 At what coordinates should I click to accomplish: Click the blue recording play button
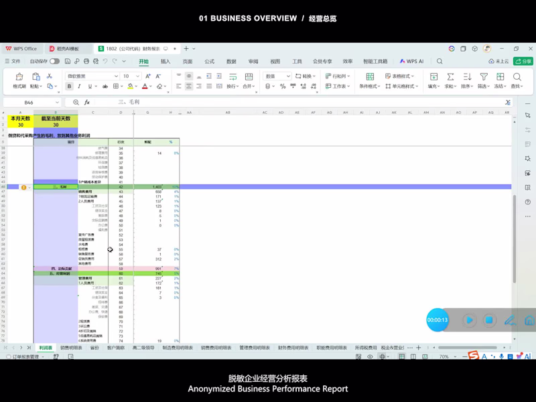470,320
